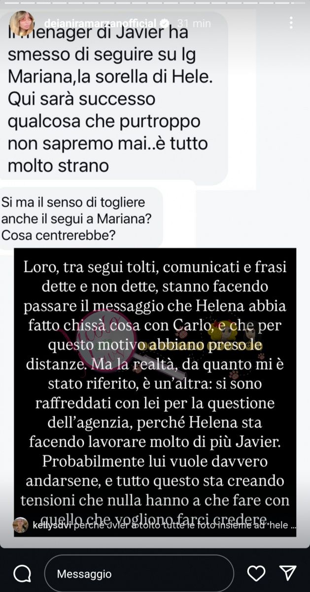Screen dimensions: 310x592
Task: Focus the Messaggio reply field
Action: (139, 574)
